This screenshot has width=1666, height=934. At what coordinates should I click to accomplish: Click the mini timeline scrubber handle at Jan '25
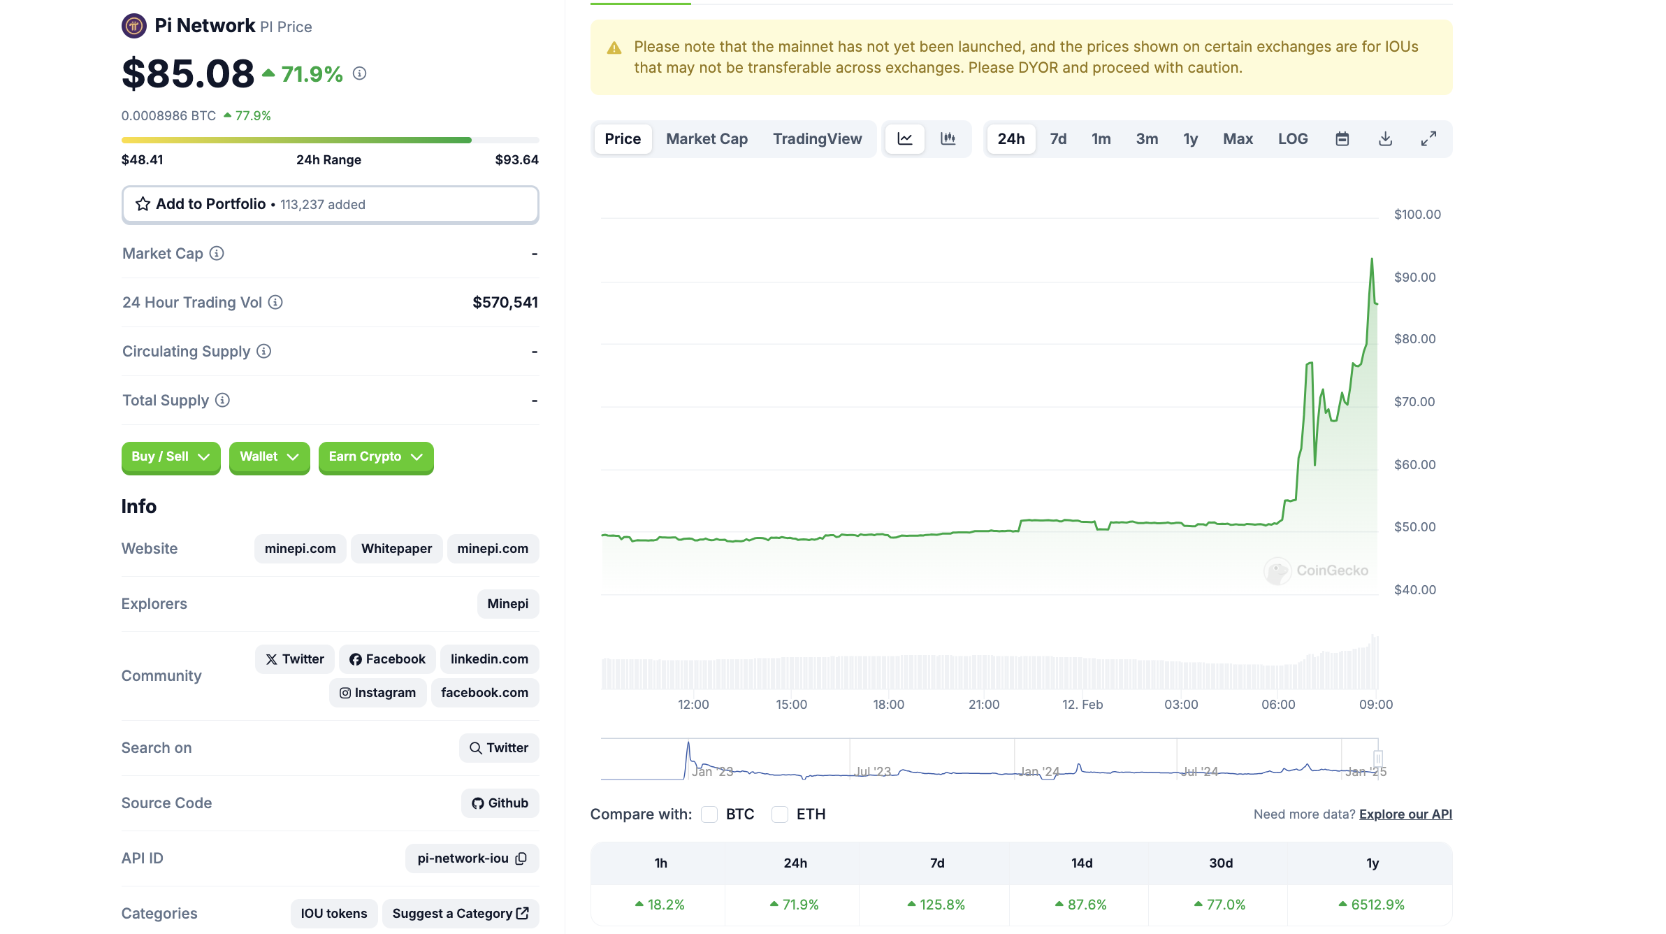1377,759
